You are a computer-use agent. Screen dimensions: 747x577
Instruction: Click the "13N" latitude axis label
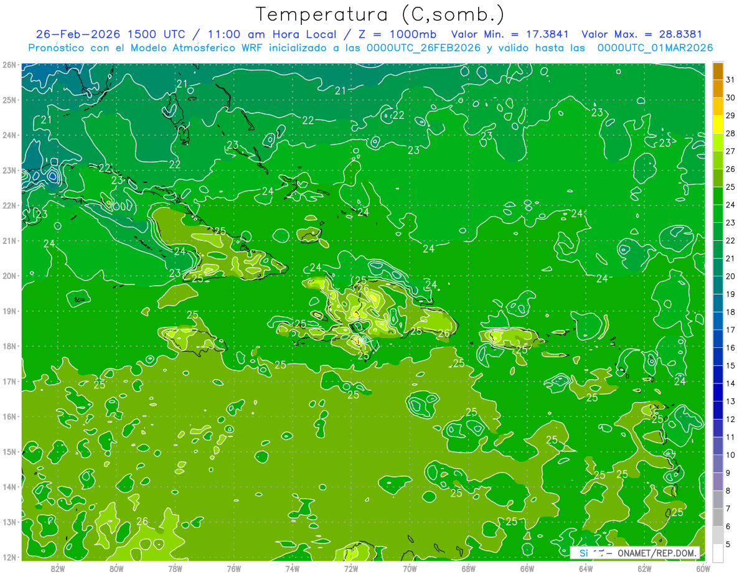click(x=9, y=522)
